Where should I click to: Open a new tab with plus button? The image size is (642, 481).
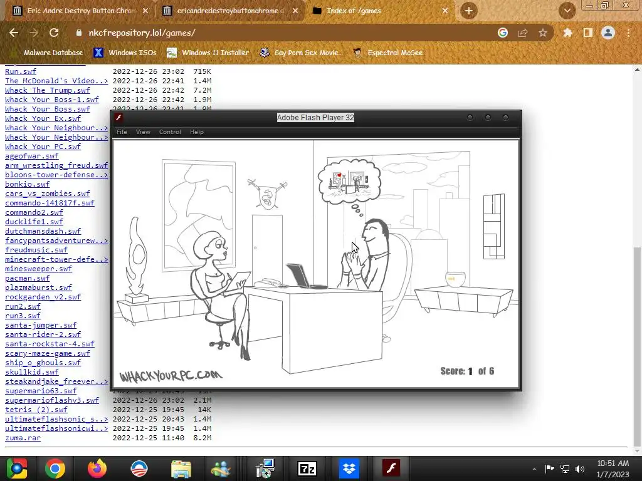[x=469, y=11]
